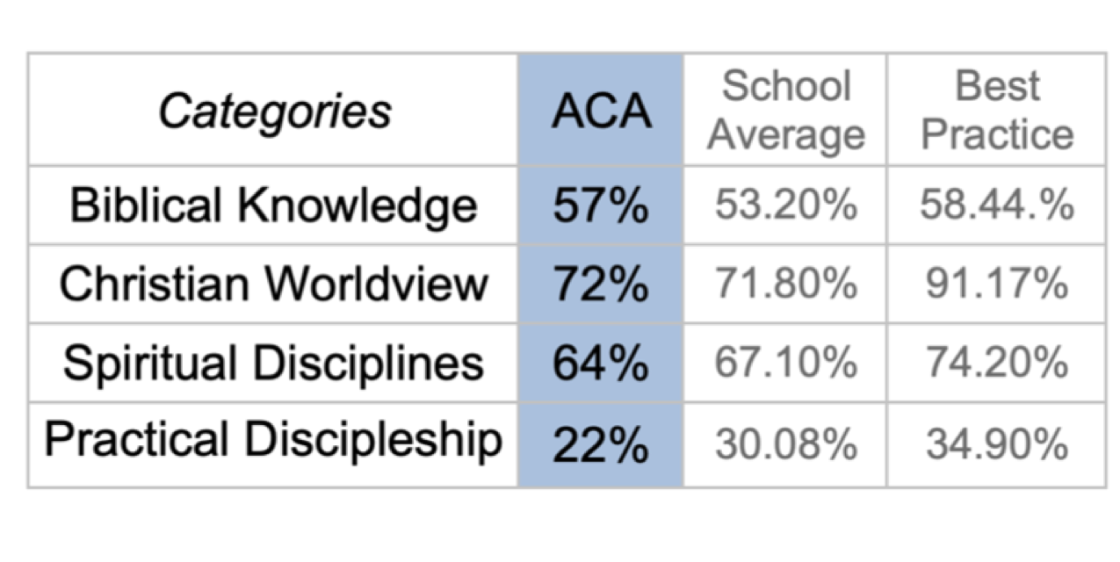Select the Practical Discipleship row label
Screen dimensions: 1120x562
click(274, 442)
